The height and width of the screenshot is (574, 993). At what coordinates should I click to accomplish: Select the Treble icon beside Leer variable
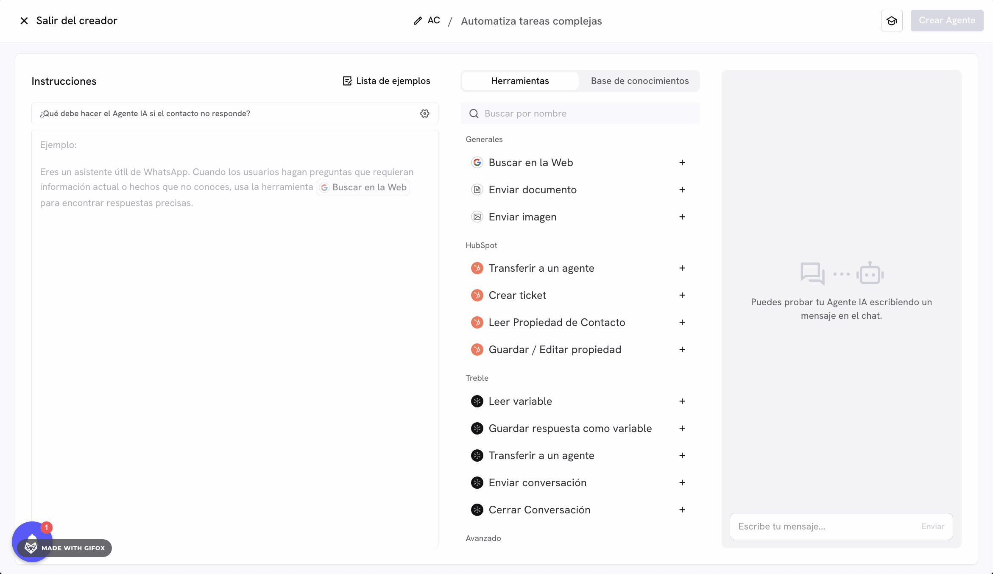click(477, 401)
